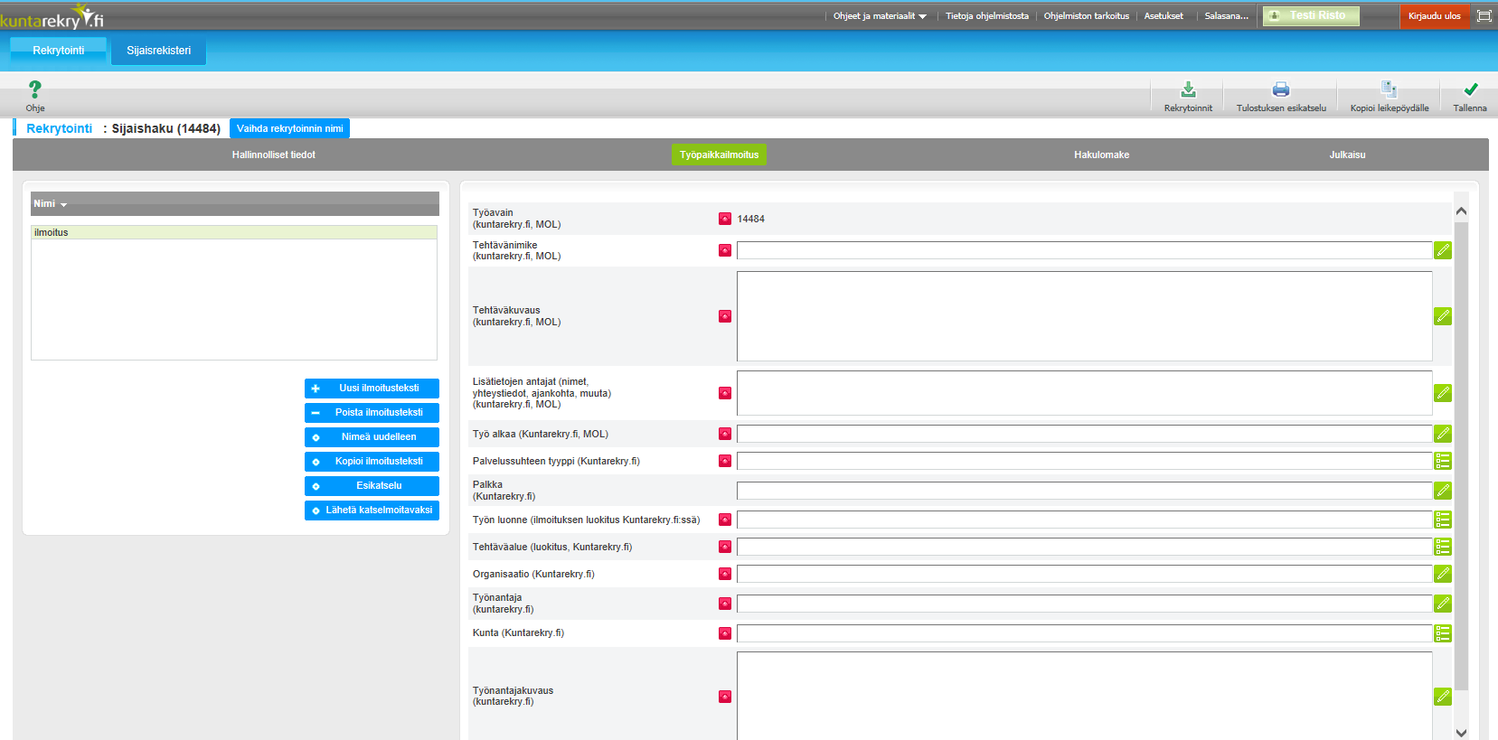The width and height of the screenshot is (1498, 740).
Task: Switch to Sijaisrekisteri tab
Action: (x=159, y=51)
